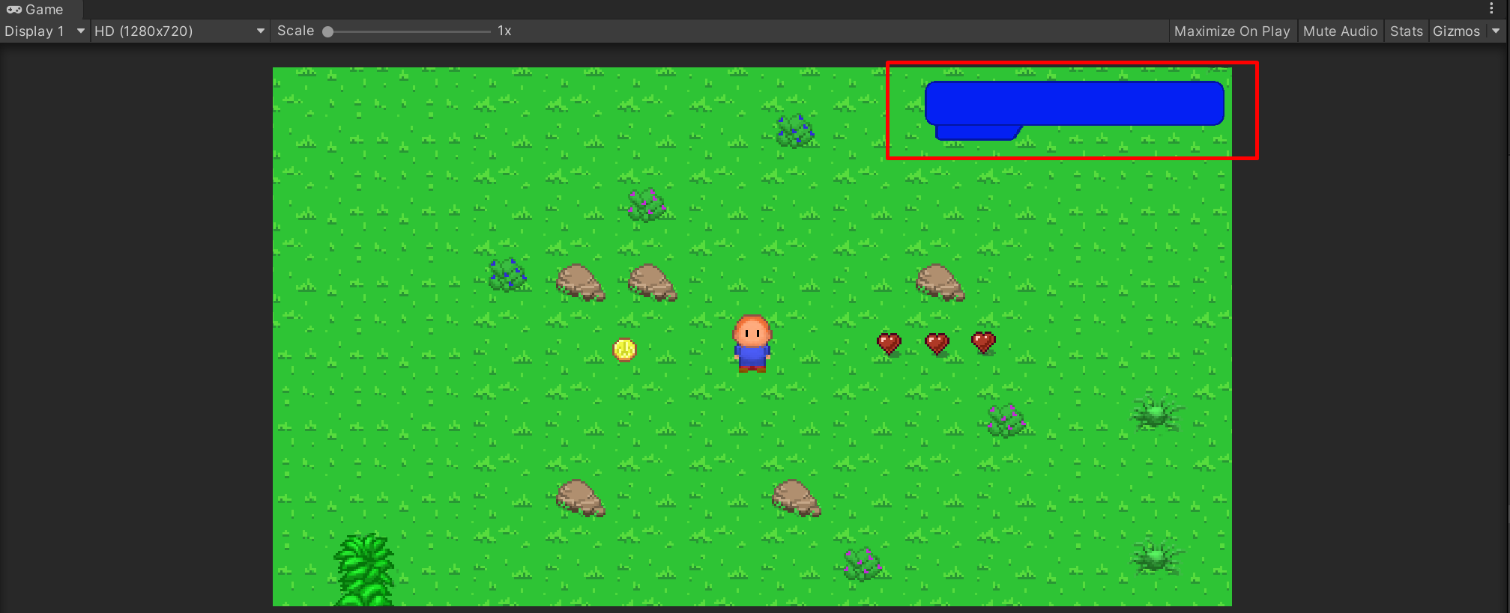Click the purple-flower bush below the hearts

1006,421
